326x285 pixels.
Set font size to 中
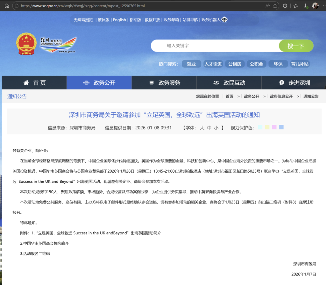pos(209,128)
